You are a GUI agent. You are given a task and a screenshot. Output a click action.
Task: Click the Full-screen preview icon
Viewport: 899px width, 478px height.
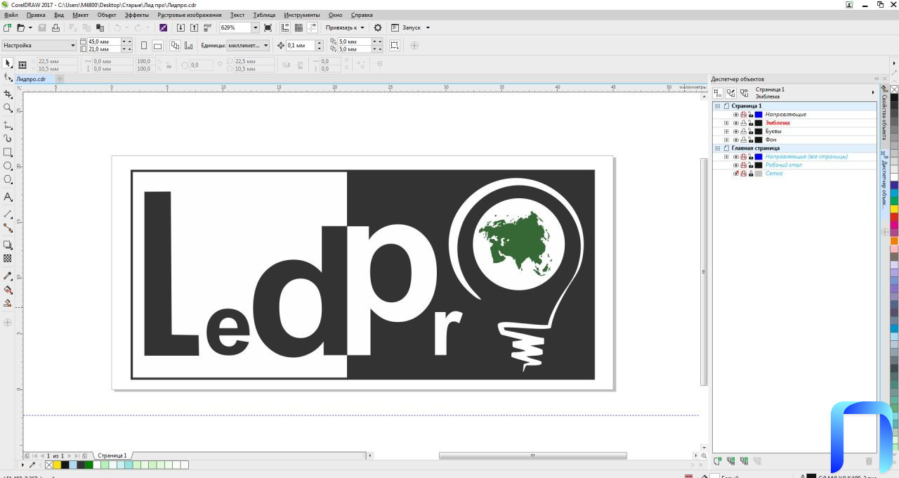point(268,27)
